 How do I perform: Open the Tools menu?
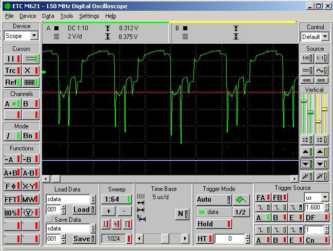click(66, 16)
